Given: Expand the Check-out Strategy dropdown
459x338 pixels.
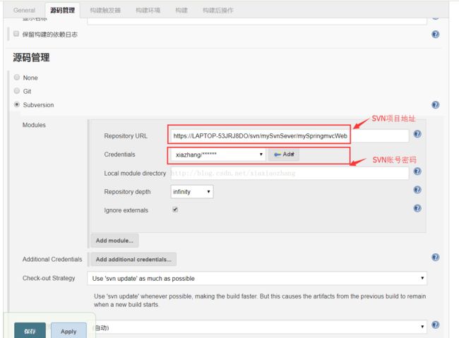Looking at the screenshot, I should click(x=257, y=278).
